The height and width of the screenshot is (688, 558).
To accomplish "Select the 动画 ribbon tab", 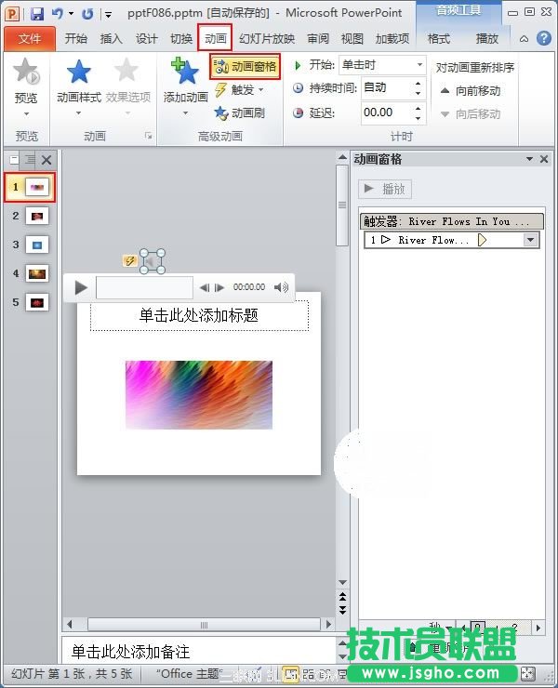I will (x=215, y=38).
